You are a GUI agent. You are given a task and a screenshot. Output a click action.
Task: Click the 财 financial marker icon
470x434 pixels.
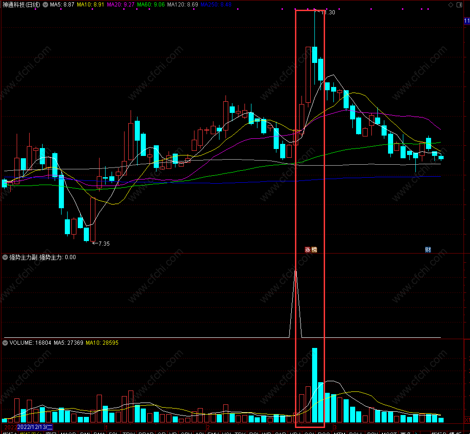[428, 250]
